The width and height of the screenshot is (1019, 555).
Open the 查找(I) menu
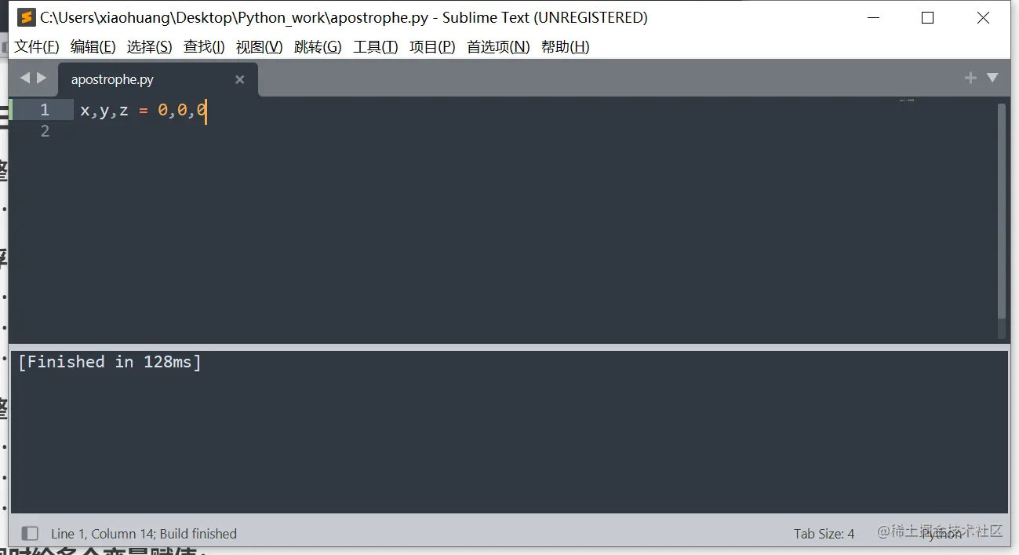(204, 47)
